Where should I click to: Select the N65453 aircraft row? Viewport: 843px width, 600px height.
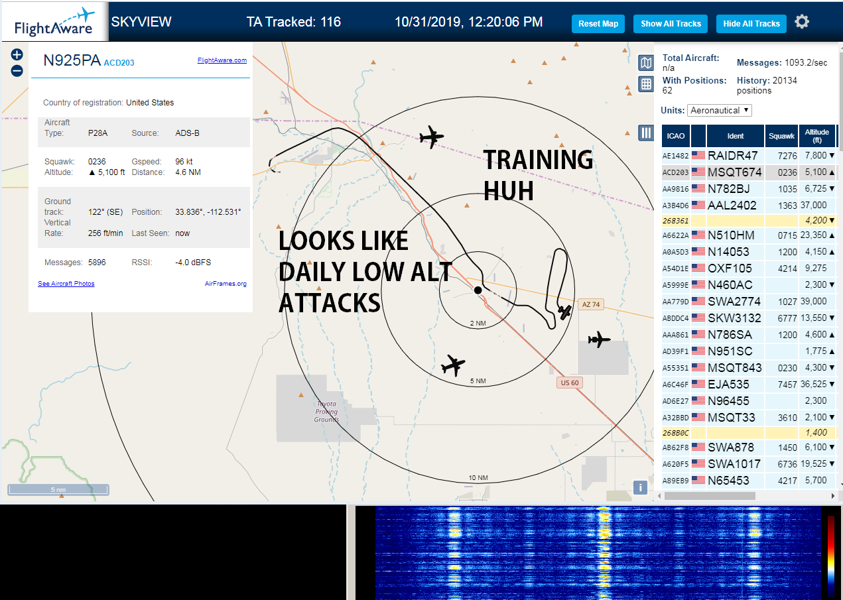(x=749, y=480)
